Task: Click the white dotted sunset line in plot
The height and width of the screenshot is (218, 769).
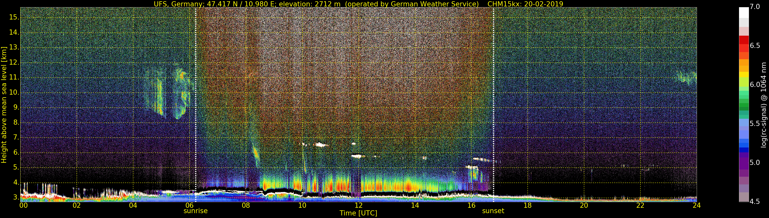Action: (x=493, y=105)
